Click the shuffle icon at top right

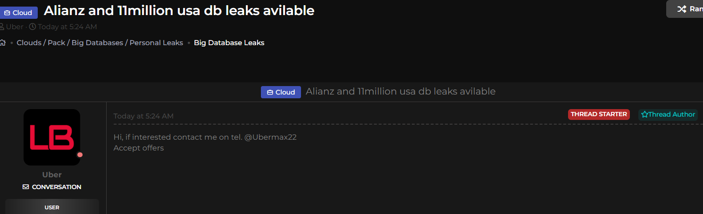tap(681, 9)
